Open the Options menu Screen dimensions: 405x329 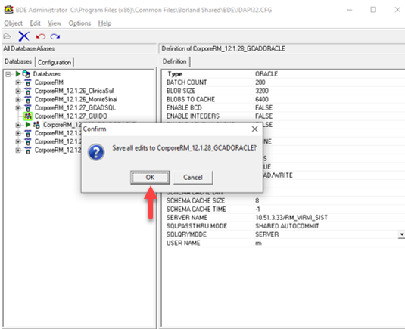coord(79,23)
